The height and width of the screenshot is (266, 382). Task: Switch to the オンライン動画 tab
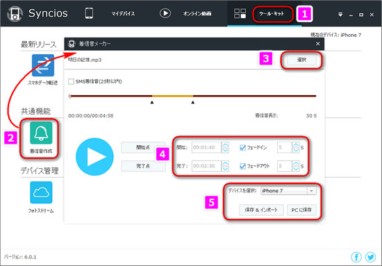tap(197, 14)
